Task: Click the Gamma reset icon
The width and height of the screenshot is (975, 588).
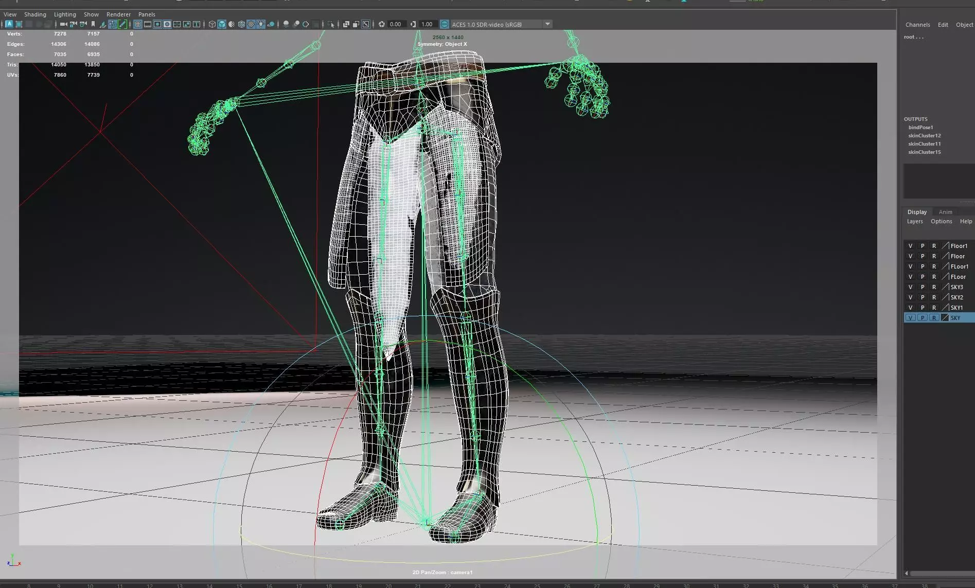Action: click(413, 24)
